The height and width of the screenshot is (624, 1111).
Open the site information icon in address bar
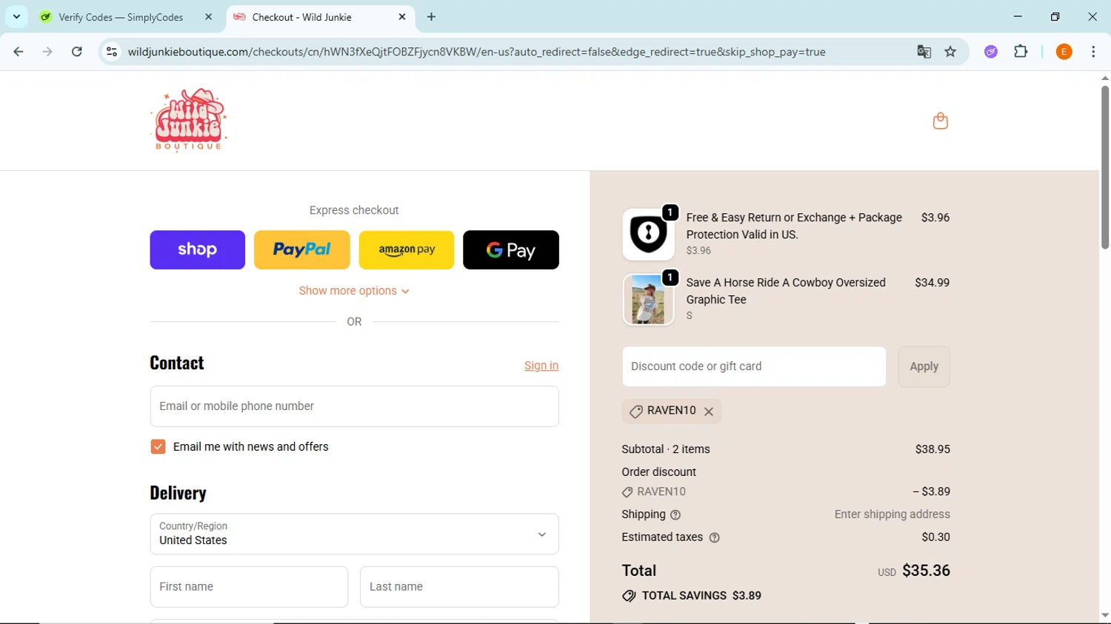pyautogui.click(x=112, y=52)
